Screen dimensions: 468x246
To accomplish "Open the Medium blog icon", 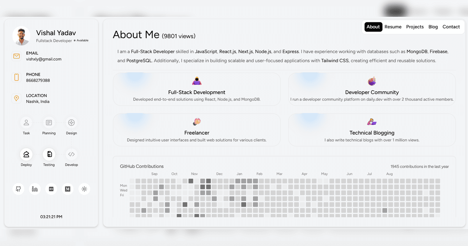I will click(x=67, y=189).
